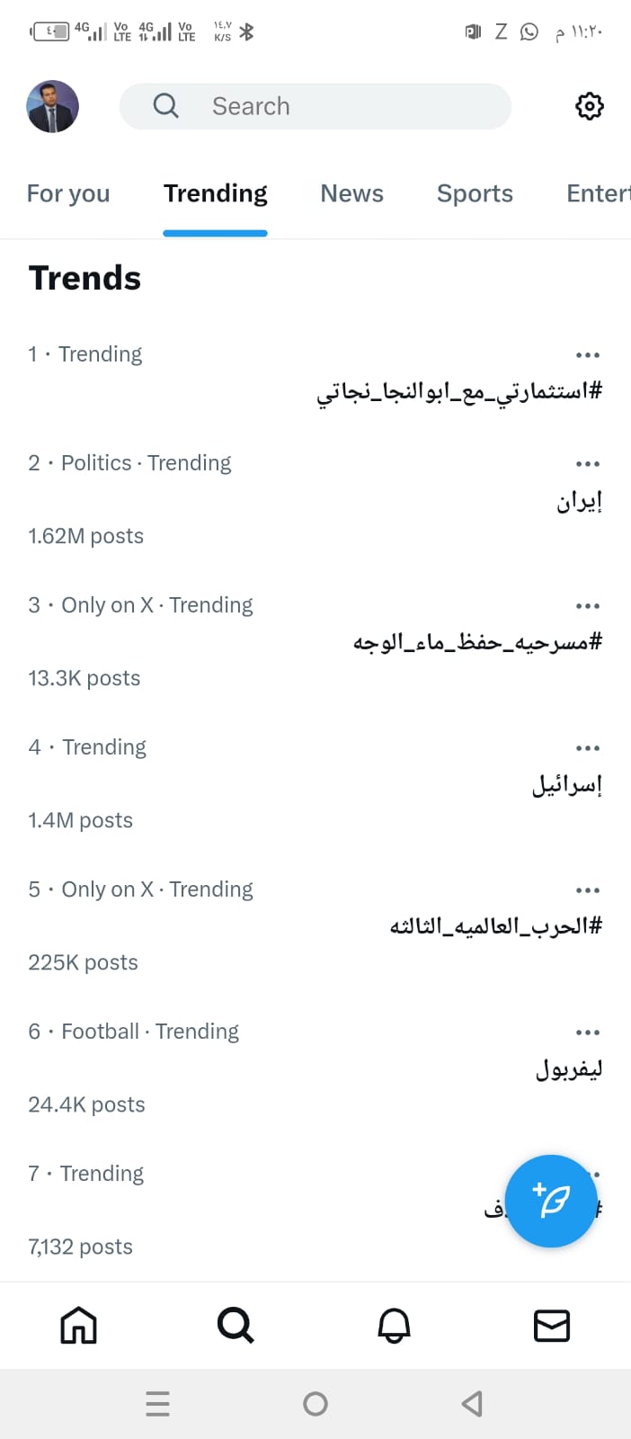The height and width of the screenshot is (1439, 631).
Task: Switch to the For you tab
Action: (x=68, y=193)
